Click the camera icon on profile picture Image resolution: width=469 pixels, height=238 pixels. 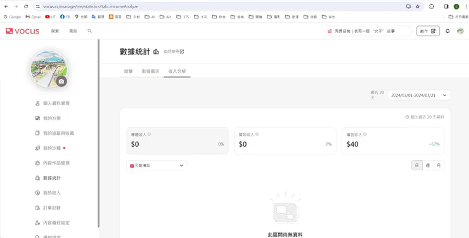(x=61, y=81)
